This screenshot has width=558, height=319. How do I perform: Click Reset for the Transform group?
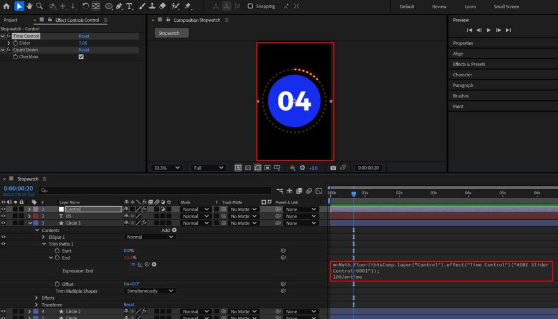pos(129,305)
